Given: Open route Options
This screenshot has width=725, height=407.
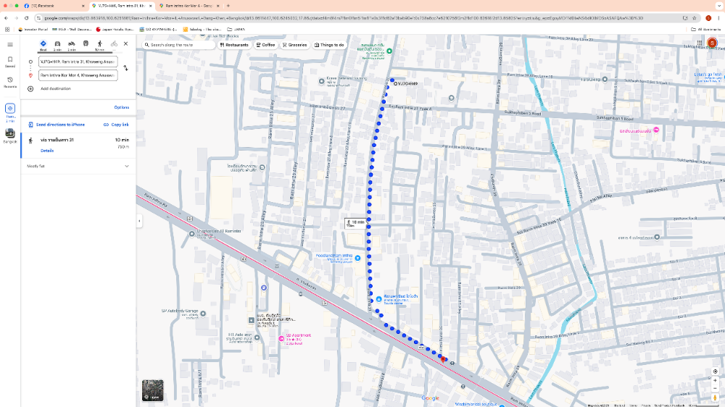Looking at the screenshot, I should (122, 107).
